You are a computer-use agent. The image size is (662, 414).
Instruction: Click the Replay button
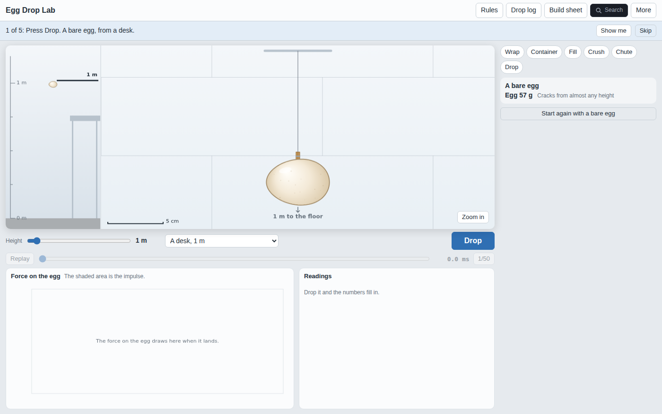(20, 259)
